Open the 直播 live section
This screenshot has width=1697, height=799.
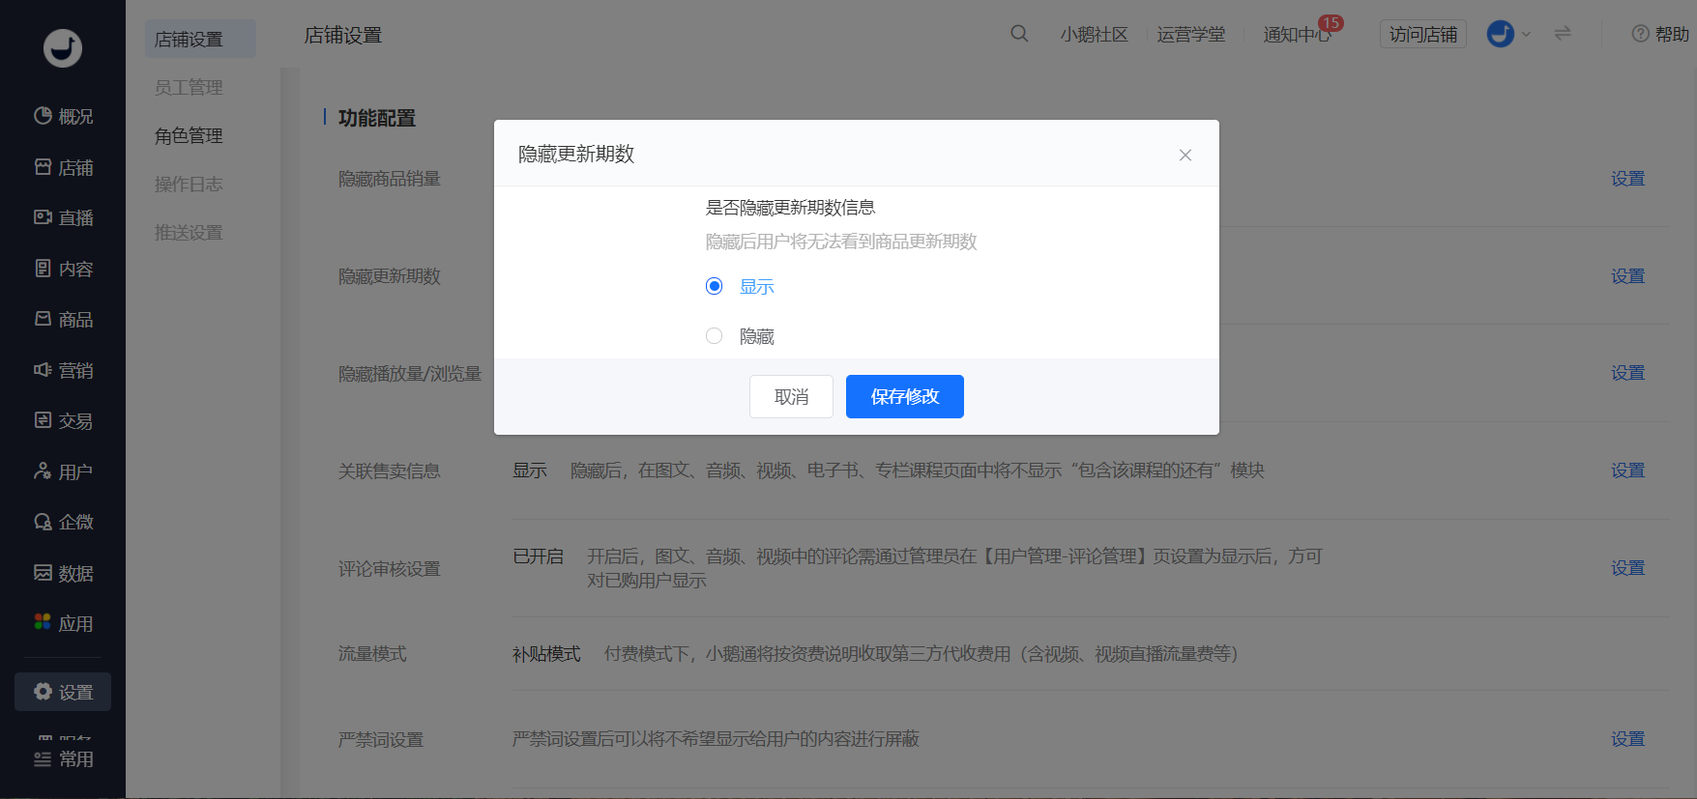click(x=63, y=217)
